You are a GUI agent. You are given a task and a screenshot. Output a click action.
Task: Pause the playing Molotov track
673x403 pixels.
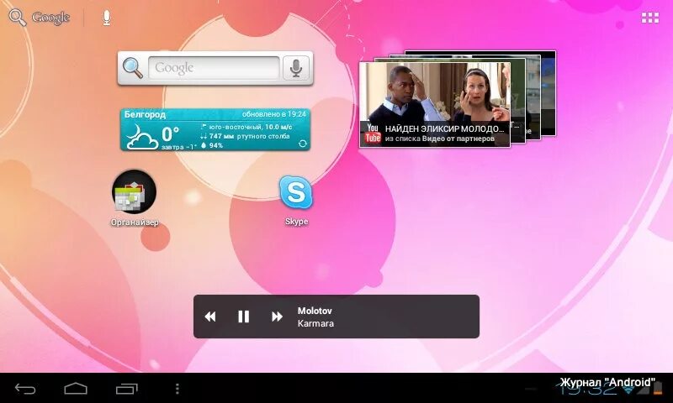243,317
